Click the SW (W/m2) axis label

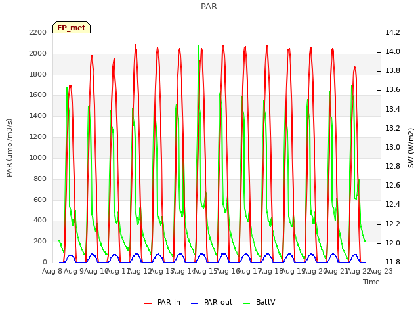[411, 148]
